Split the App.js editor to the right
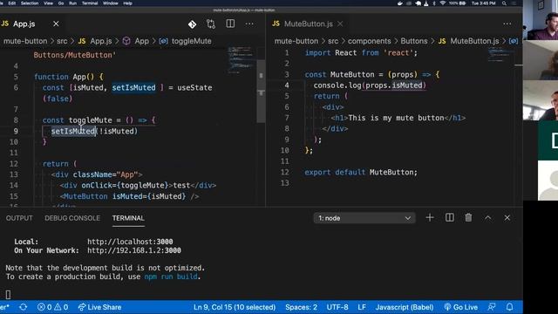 click(230, 24)
